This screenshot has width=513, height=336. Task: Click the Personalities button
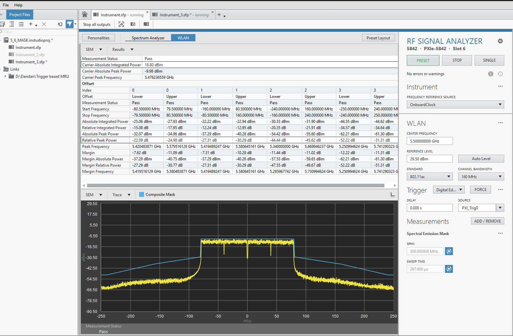99,38
